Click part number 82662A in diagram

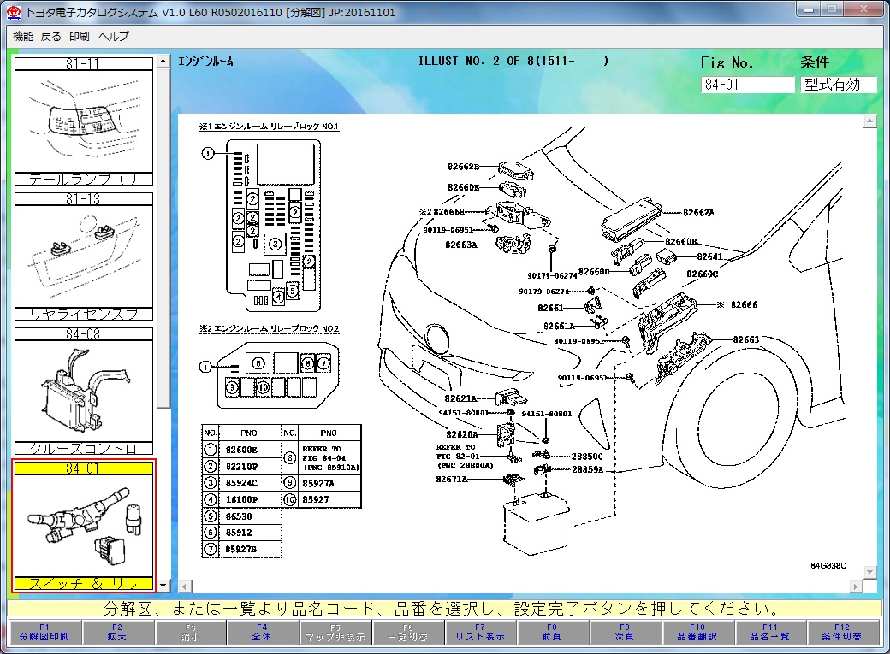(698, 212)
